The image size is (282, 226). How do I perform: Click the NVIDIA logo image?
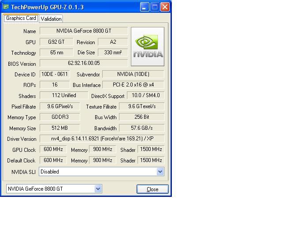[148, 46]
